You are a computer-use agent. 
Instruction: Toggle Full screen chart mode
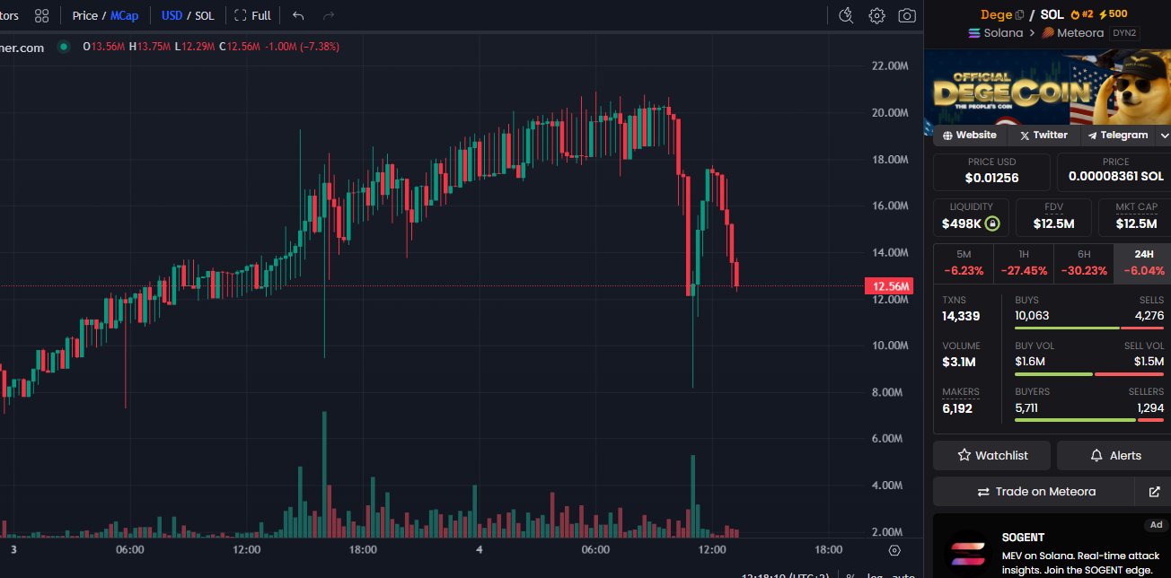252,15
